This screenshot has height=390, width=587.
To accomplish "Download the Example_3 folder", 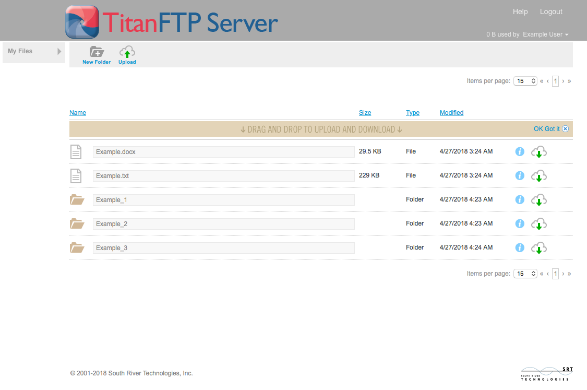I will tap(539, 248).
